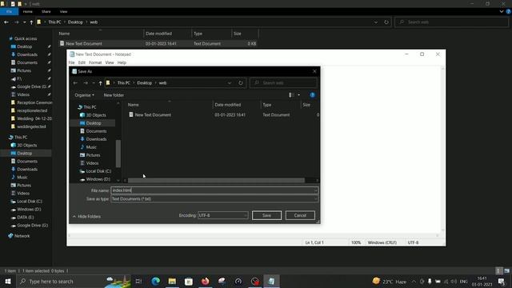512x288 pixels.
Task: Click the folder tree vertical scrollbar in Save As
Action: [x=118, y=154]
